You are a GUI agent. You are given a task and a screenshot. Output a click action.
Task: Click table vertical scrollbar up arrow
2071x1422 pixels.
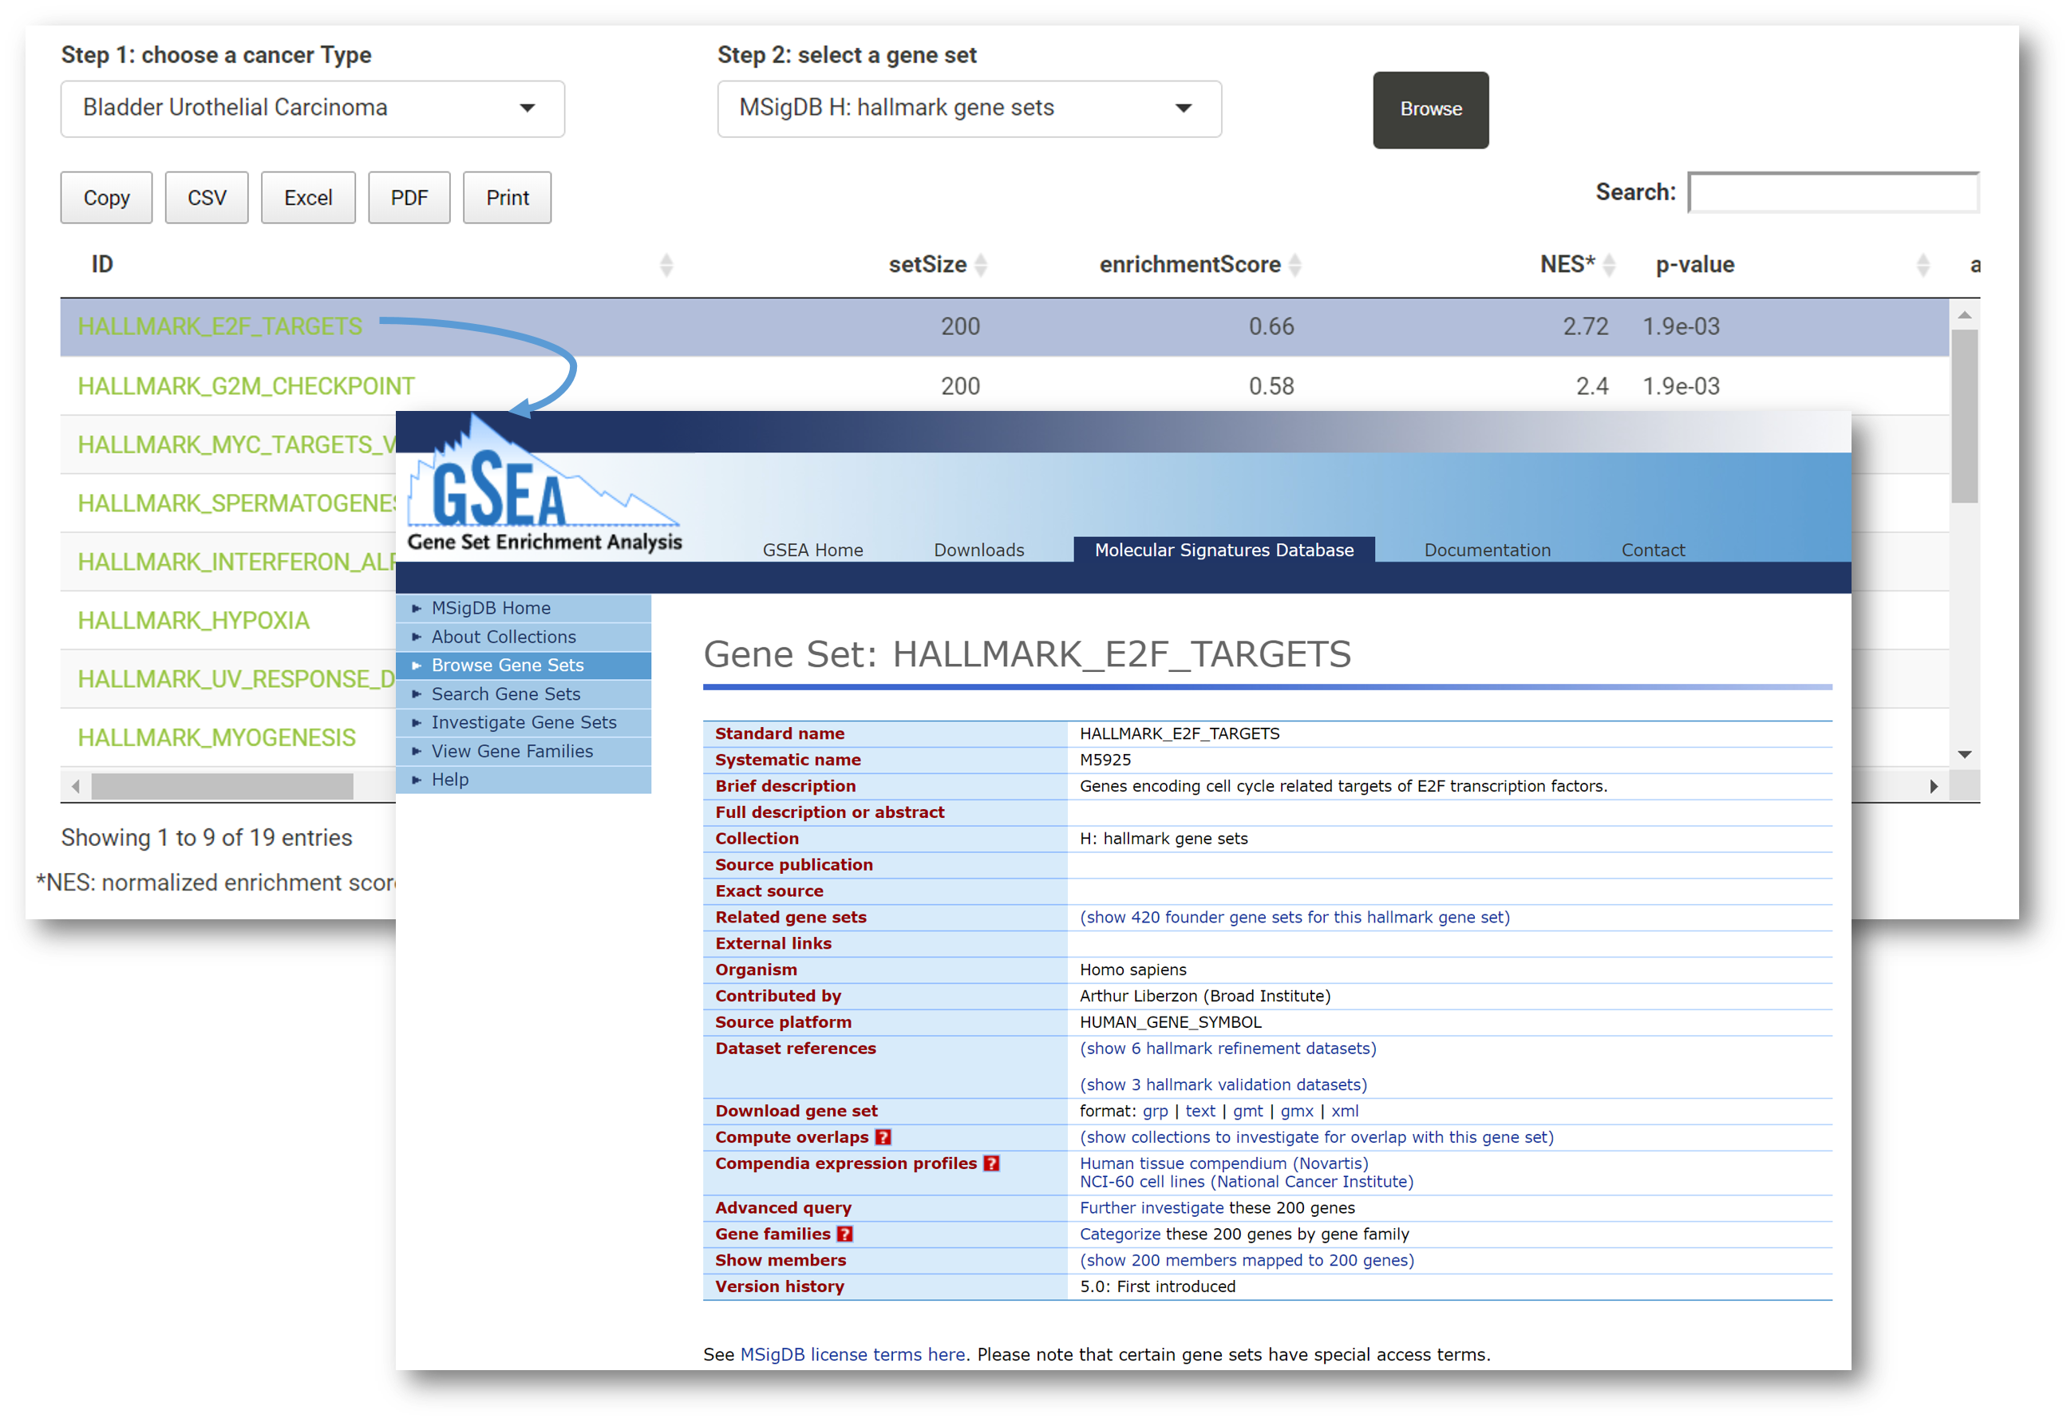pos(1964,315)
